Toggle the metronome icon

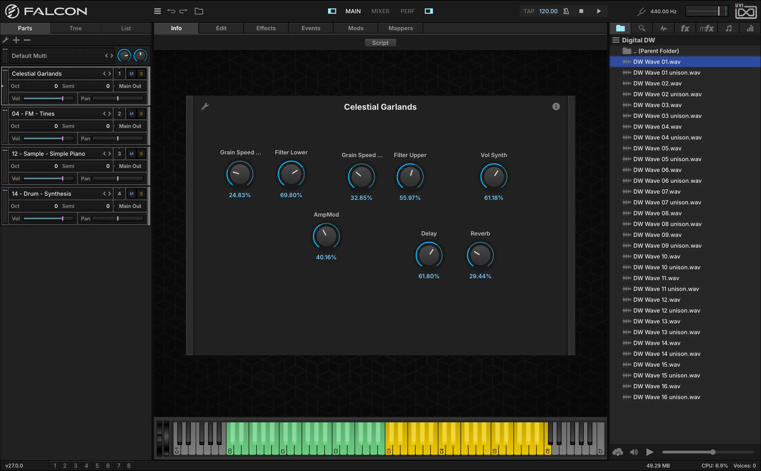(x=566, y=11)
